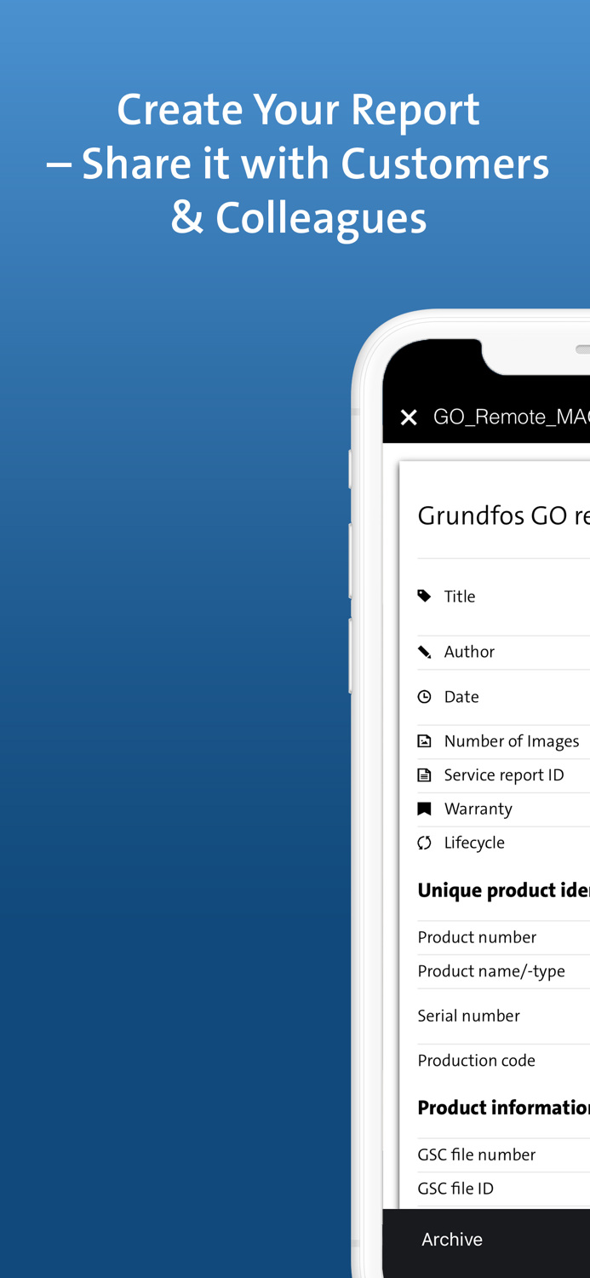Viewport: 590px width, 1278px height.
Task: Click the 'Unique product ide' section heading
Action: [x=503, y=890]
